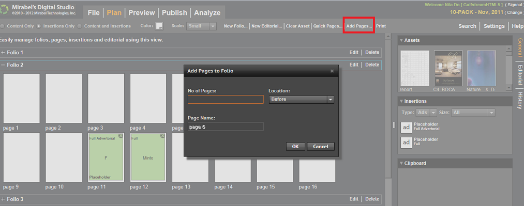Select the Insertions Only radio button
The image size is (524, 206).
[x=39, y=26]
